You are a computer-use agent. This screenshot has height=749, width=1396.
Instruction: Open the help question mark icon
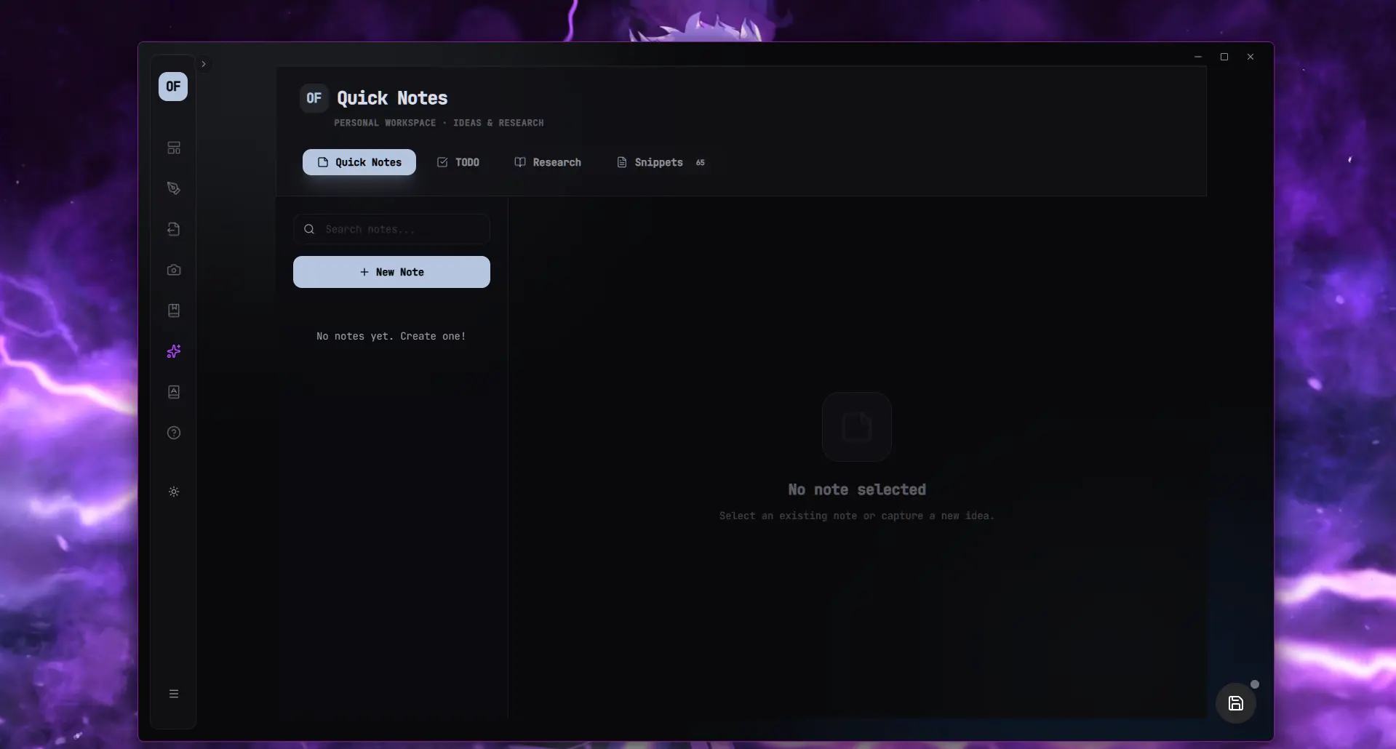pyautogui.click(x=173, y=433)
